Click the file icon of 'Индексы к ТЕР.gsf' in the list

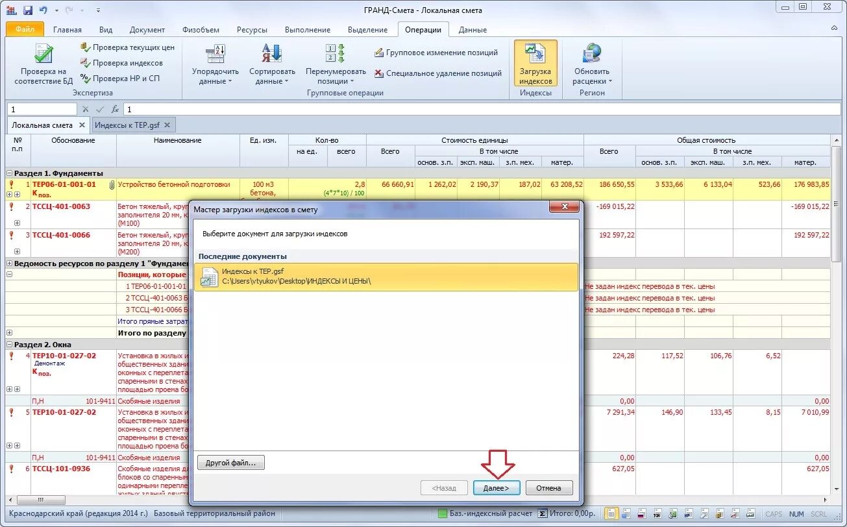pos(210,277)
